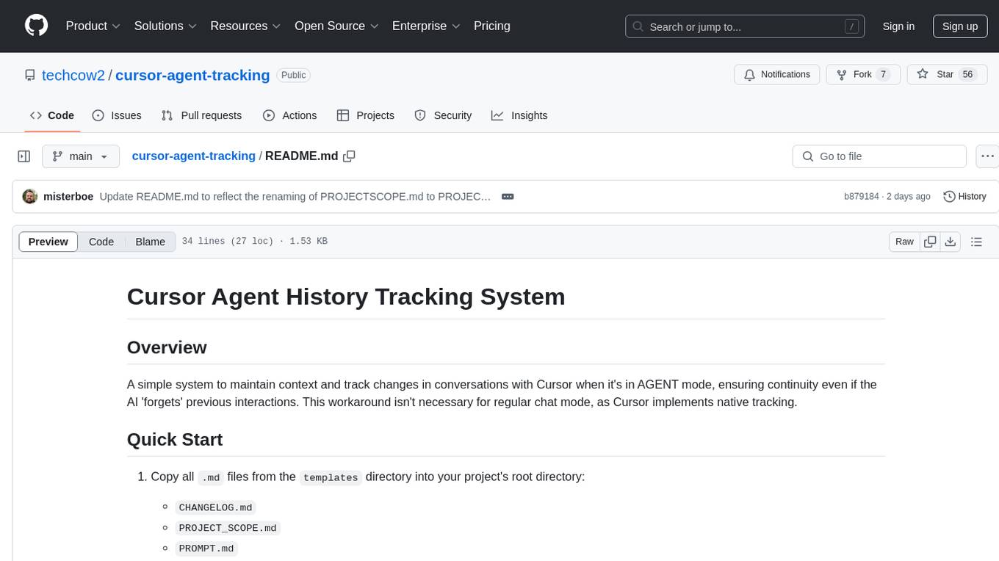Expand the Product menu

(x=93, y=26)
